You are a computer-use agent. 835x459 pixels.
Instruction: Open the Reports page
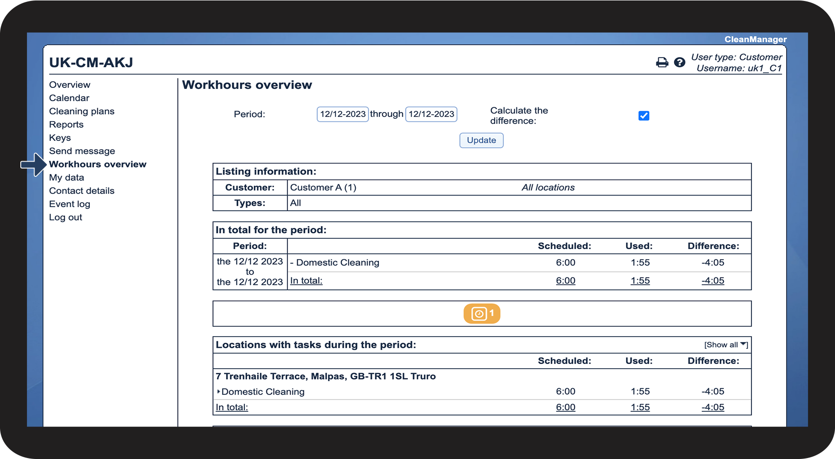tap(66, 124)
